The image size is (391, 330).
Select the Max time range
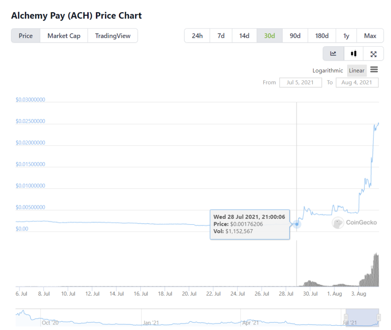pyautogui.click(x=370, y=36)
